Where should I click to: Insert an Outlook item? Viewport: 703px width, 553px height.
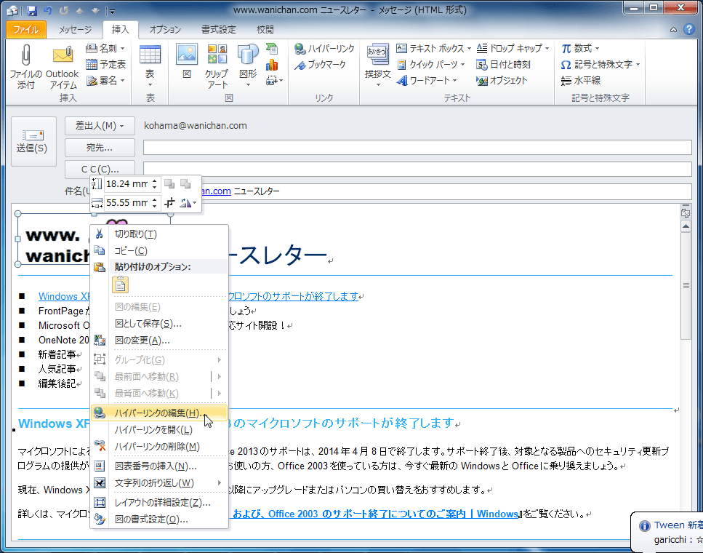(x=63, y=66)
